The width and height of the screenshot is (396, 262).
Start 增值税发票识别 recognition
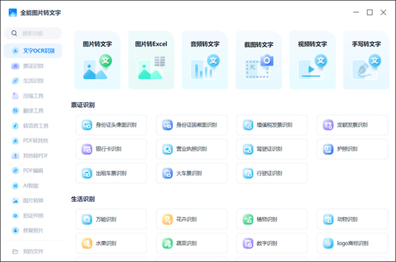click(x=272, y=125)
